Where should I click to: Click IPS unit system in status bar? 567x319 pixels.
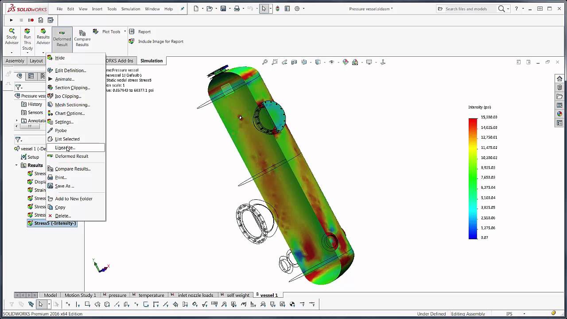point(509,314)
